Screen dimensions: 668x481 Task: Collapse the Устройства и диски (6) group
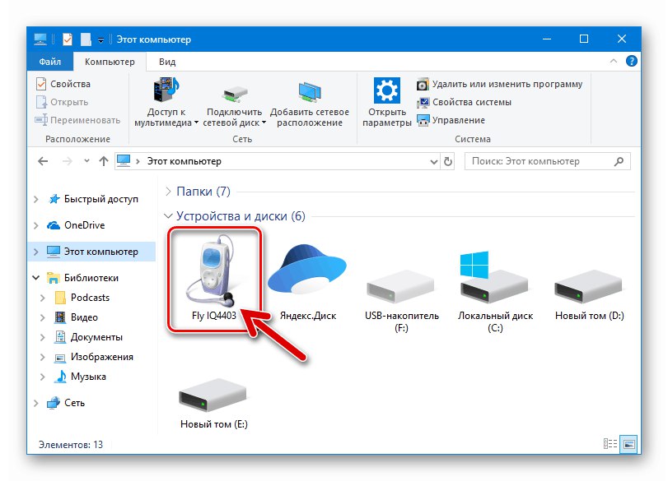pos(168,216)
